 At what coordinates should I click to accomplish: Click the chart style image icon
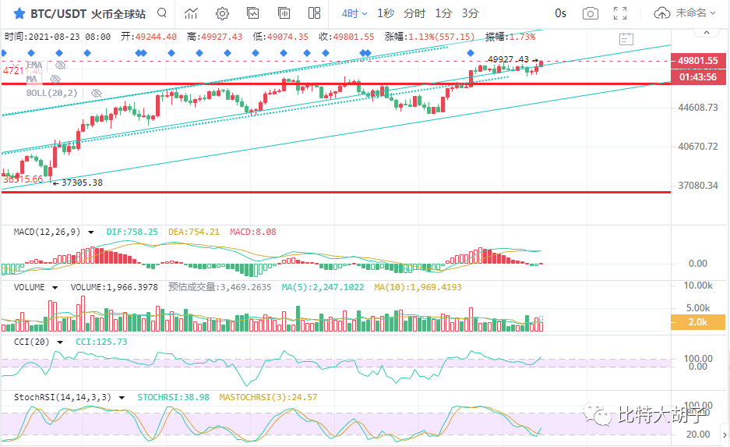pos(252,13)
